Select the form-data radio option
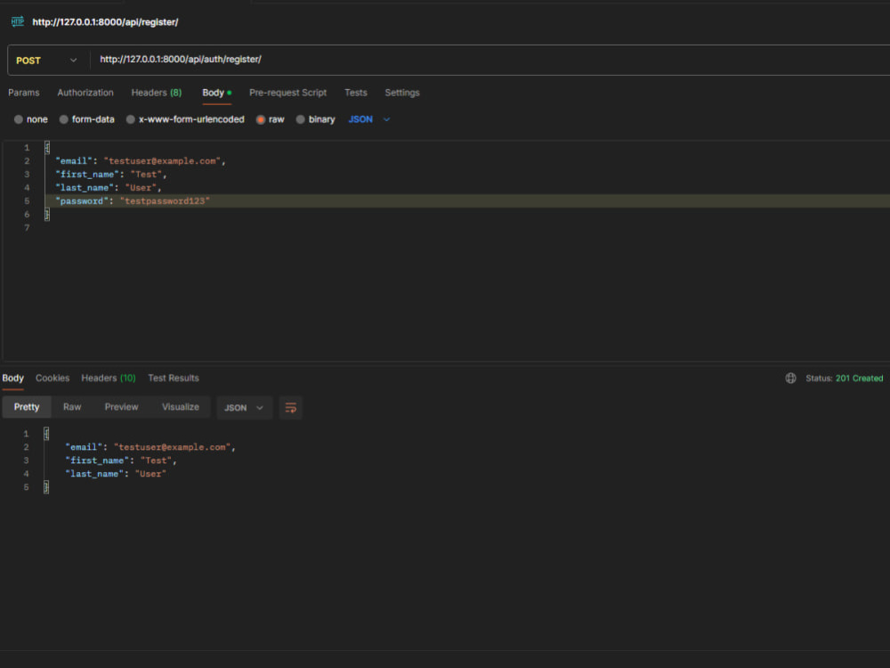 [87, 119]
